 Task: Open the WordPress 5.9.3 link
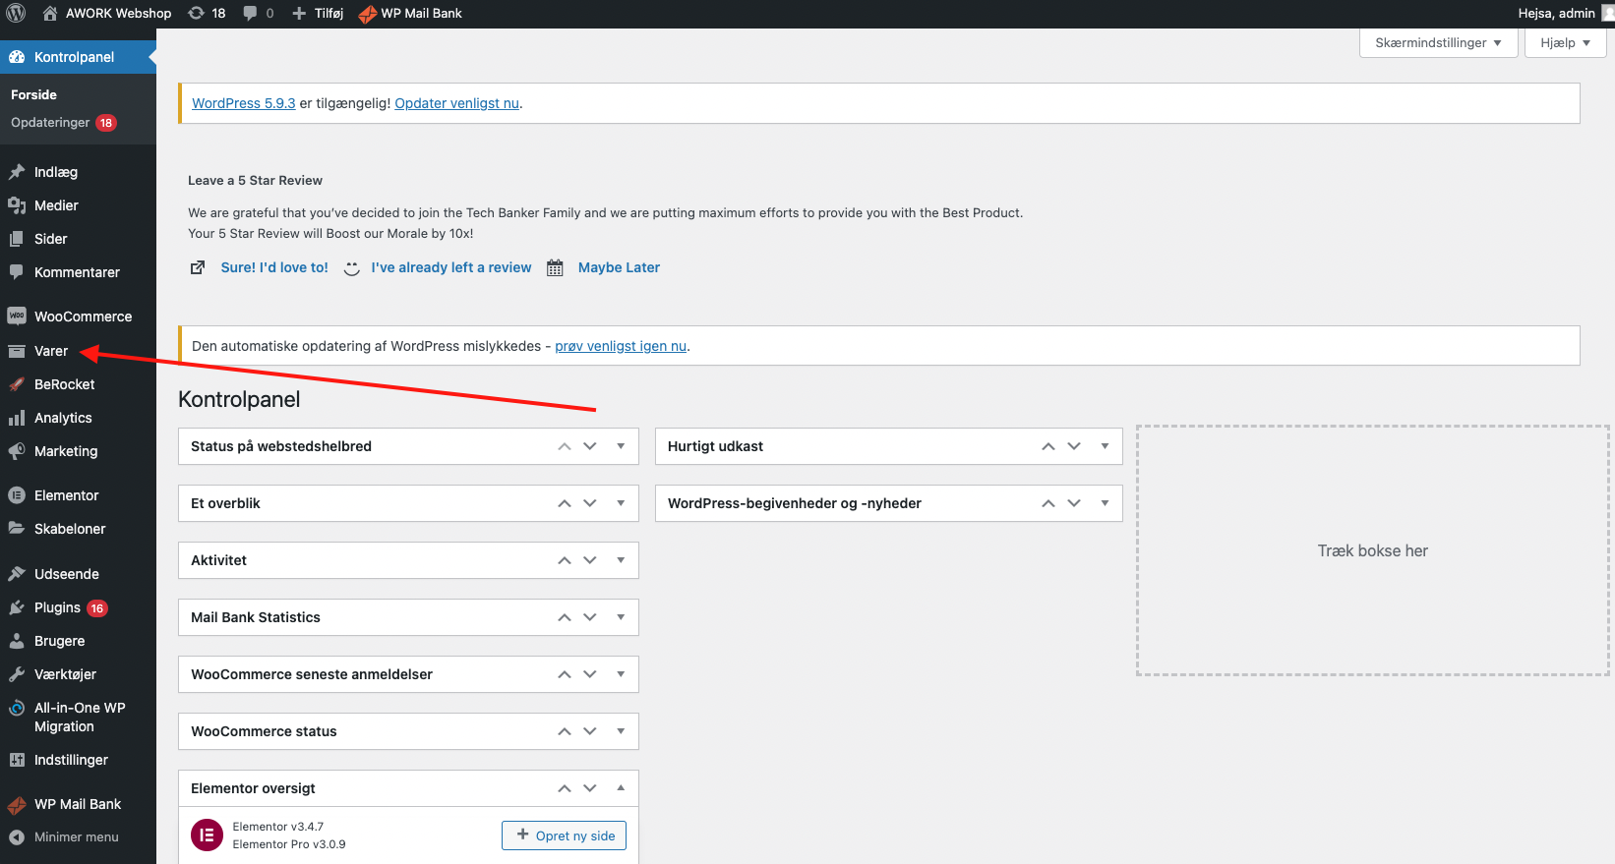(244, 103)
